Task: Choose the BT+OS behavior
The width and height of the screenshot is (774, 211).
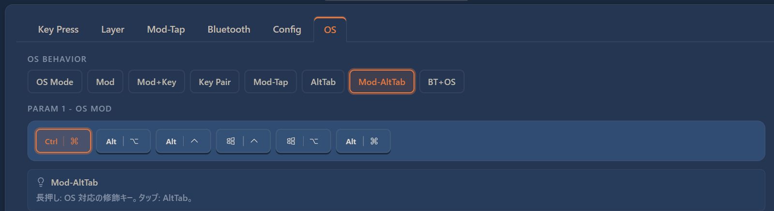Action: coord(442,82)
